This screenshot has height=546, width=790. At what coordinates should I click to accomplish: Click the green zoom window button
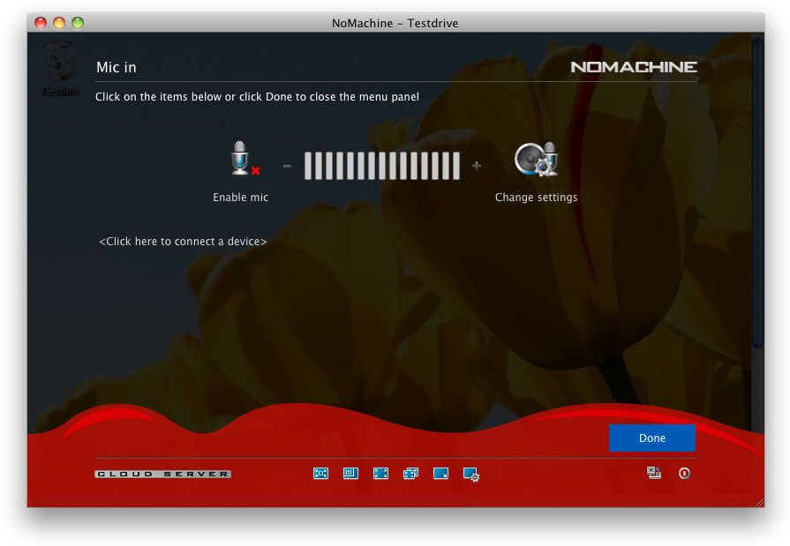[78, 23]
